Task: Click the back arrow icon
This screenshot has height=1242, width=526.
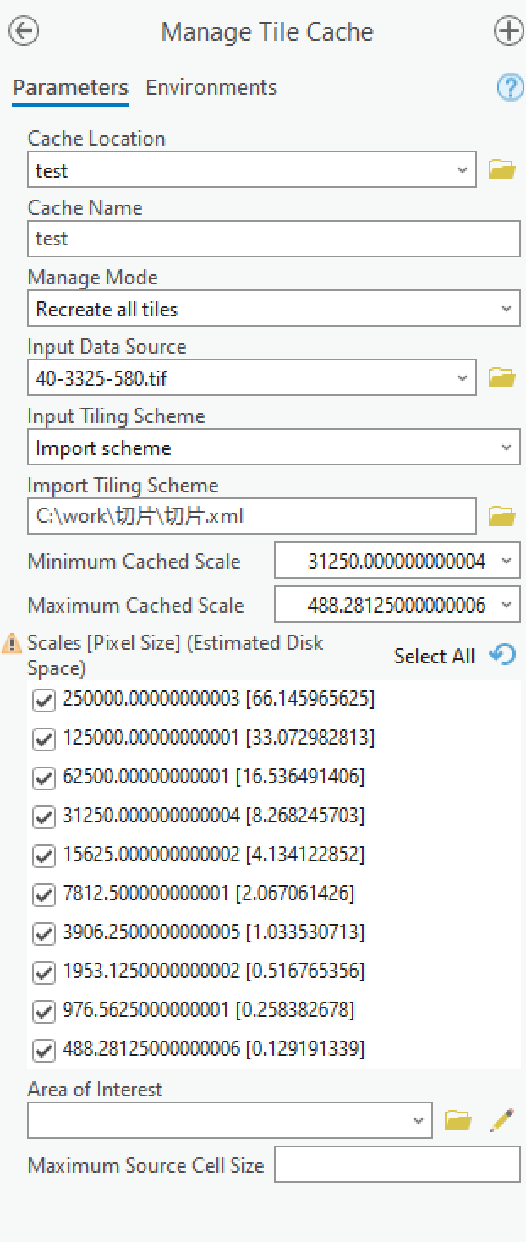Action: coord(25,31)
